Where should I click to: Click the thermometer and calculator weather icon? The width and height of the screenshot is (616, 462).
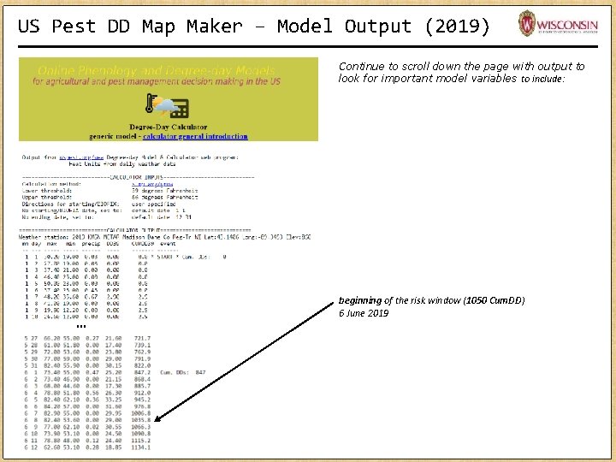pyautogui.click(x=167, y=106)
